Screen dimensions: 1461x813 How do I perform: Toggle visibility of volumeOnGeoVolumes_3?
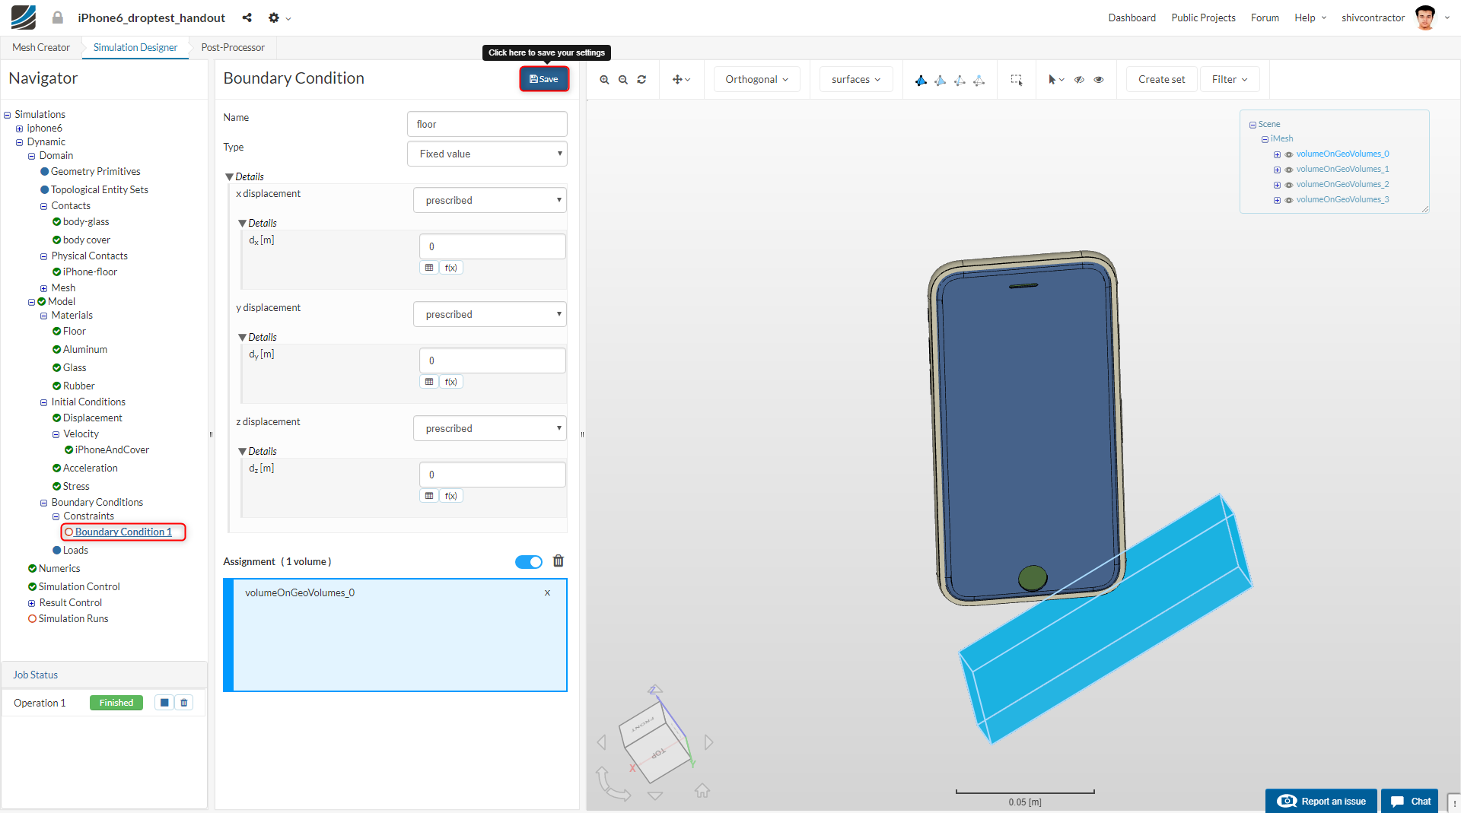1289,200
